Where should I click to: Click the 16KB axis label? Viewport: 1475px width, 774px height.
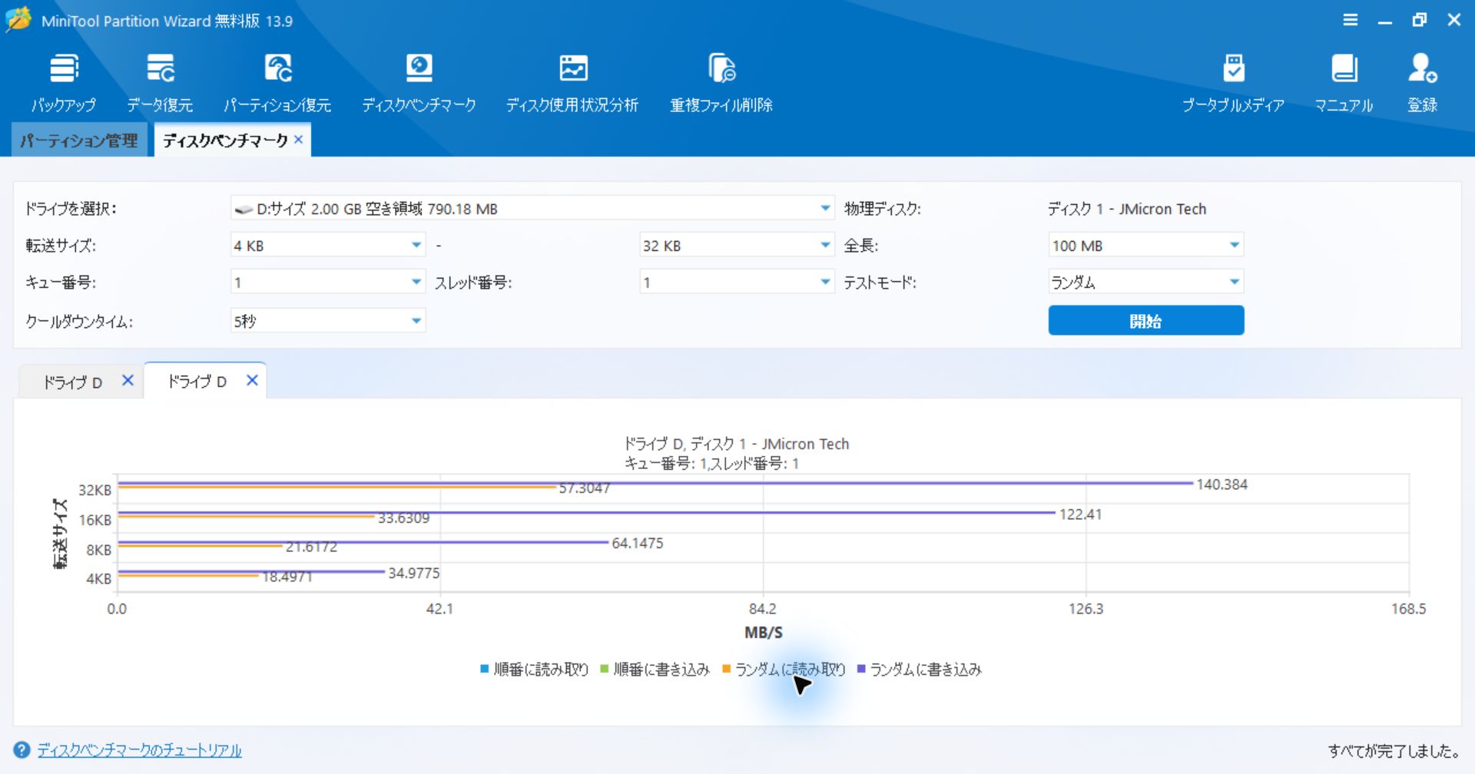click(x=94, y=521)
